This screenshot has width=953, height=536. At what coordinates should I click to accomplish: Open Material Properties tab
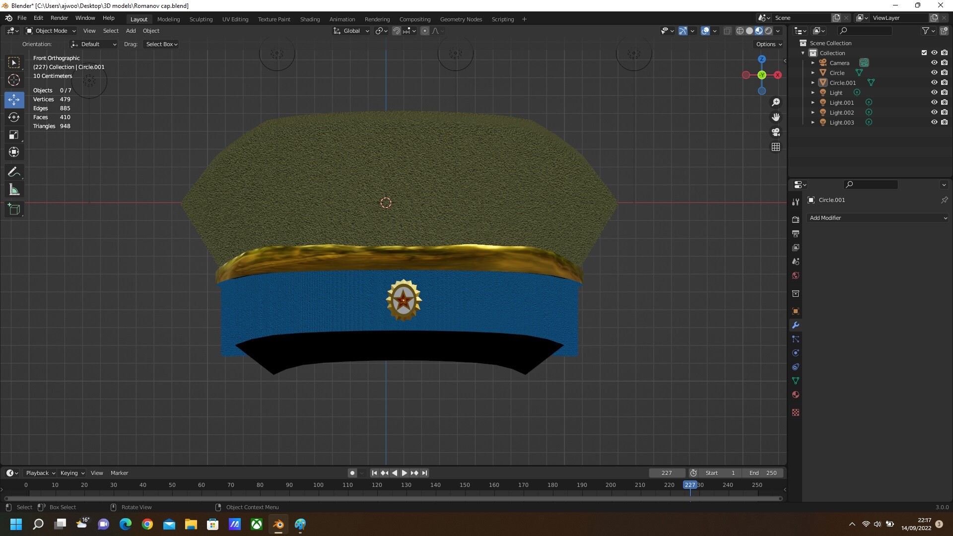click(796, 395)
